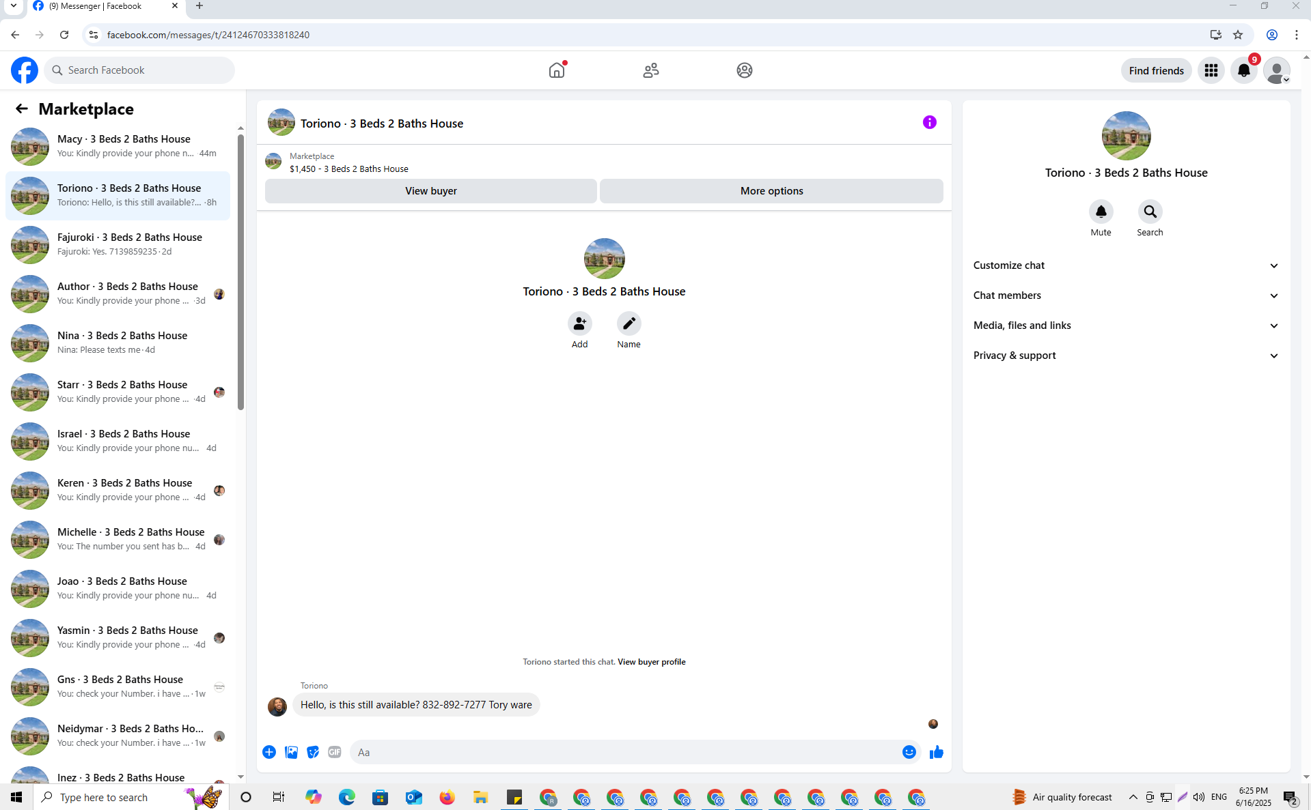
Task: Click the chat list vertical scrollbar
Action: click(240, 273)
